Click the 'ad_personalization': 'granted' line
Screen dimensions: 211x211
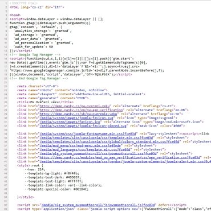(x=43, y=43)
